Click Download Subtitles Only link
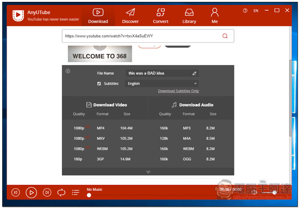300x209 pixels. tap(178, 91)
